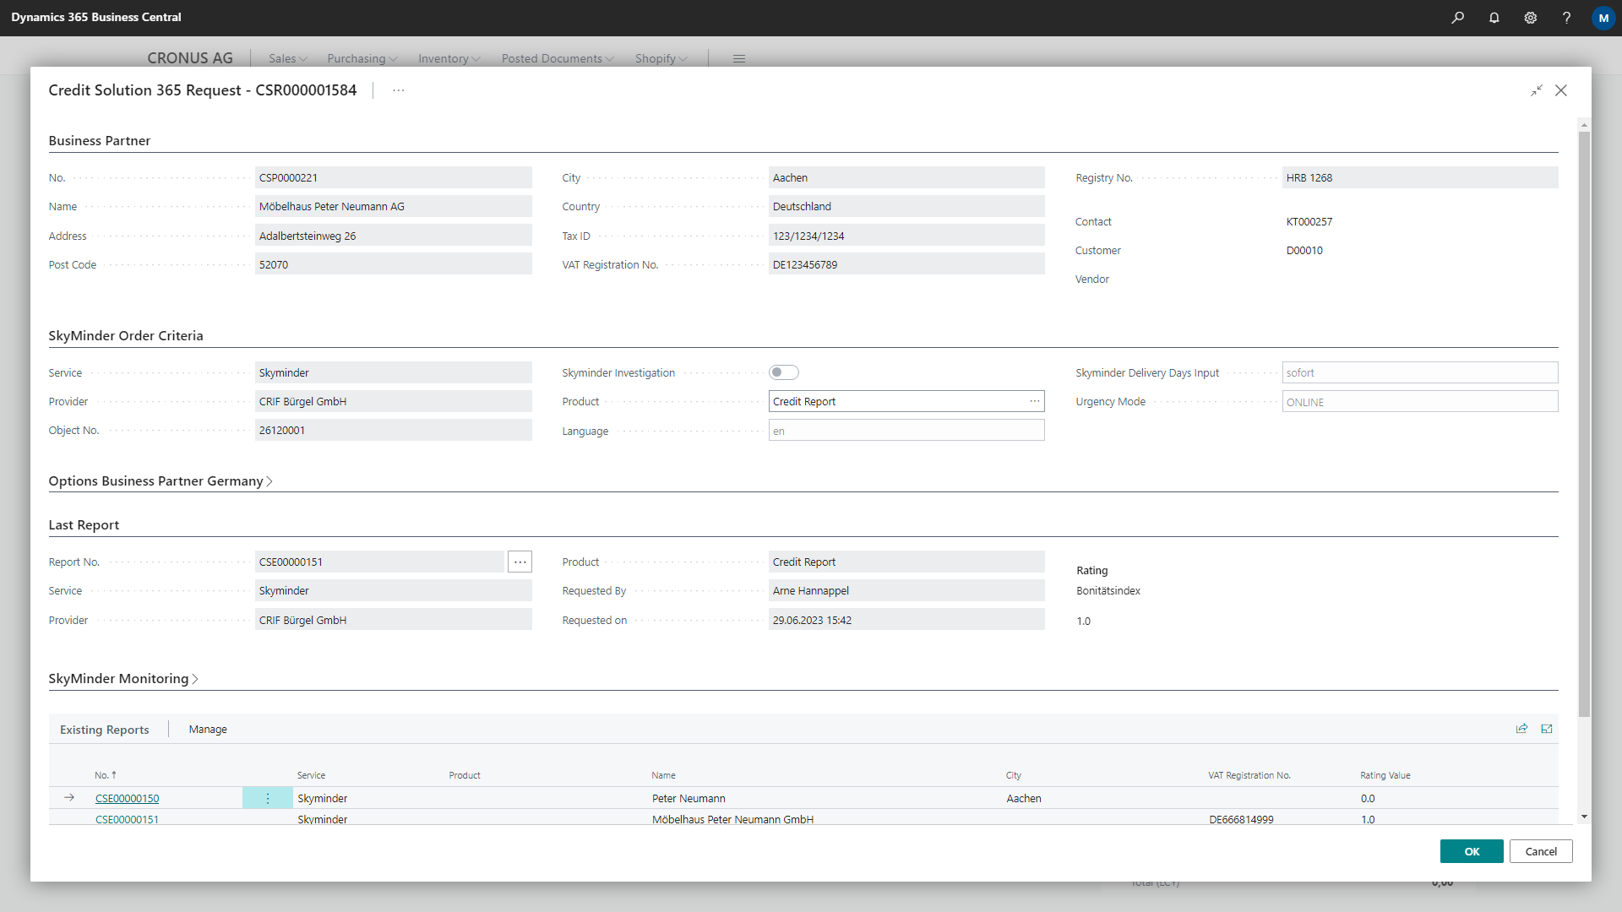The height and width of the screenshot is (912, 1622).
Task: Toggle the Skyminder Investigation switch
Action: point(783,372)
